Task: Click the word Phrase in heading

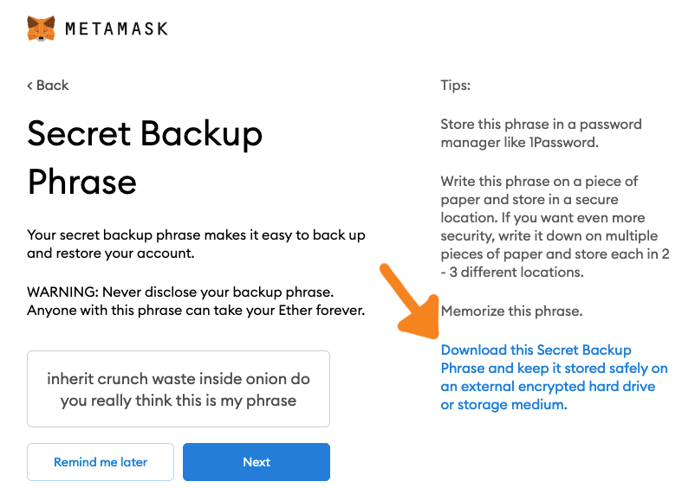Action: coord(82,182)
